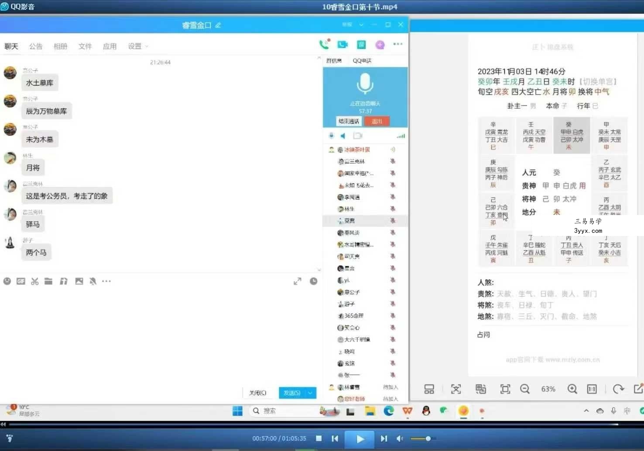Screen dimensions: 644x451
Task: Open the teal classroom/screen share icon
Action: coord(361,44)
